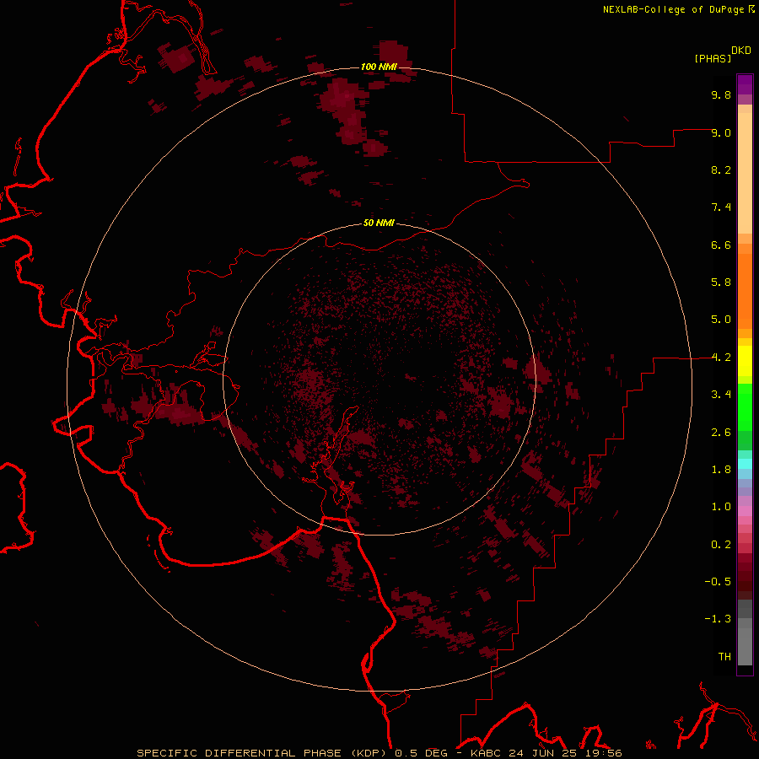Click the -1.3 scale value
Screen dimensions: 759x759
pos(718,619)
